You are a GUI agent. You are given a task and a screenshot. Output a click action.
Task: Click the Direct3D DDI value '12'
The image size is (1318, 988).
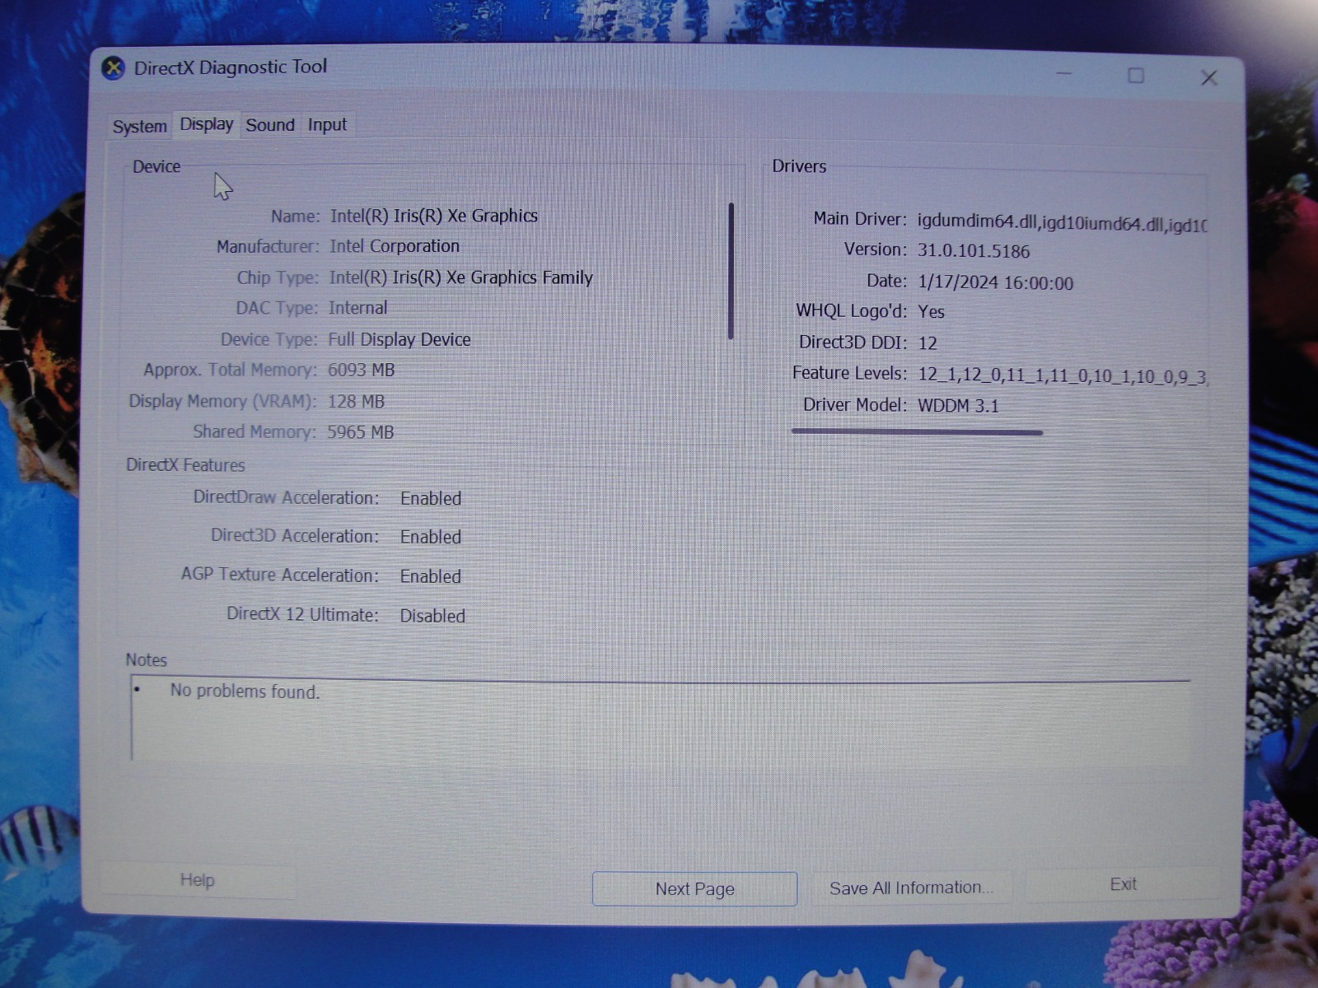pos(928,343)
